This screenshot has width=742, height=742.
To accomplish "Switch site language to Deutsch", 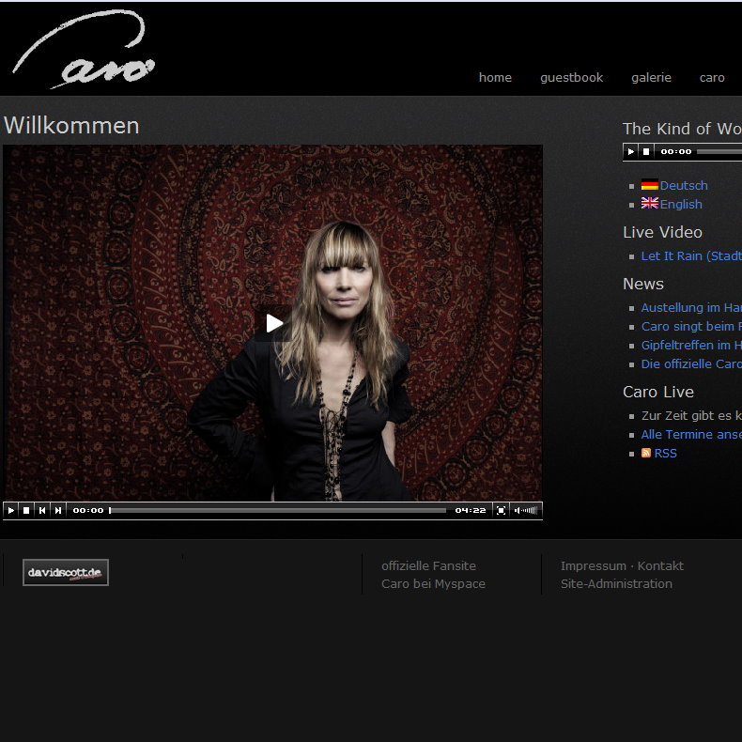I will click(x=683, y=185).
